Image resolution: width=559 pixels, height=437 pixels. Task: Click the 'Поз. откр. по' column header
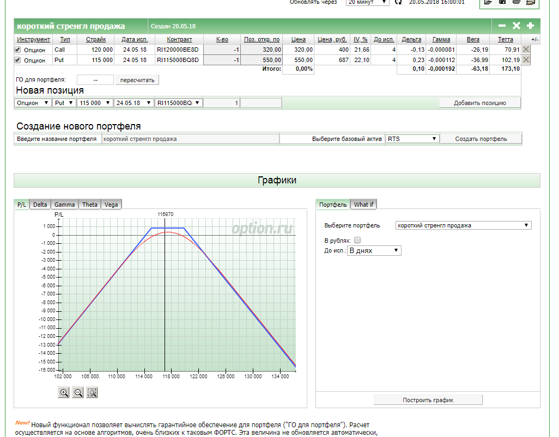(262, 39)
